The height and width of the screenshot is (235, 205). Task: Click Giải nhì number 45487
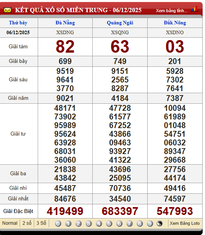65,188
